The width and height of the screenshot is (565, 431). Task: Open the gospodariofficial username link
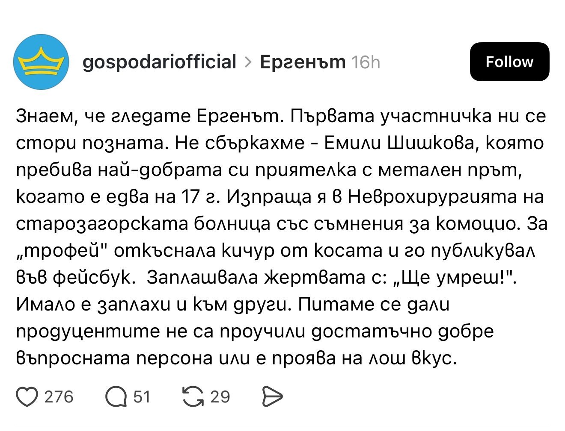click(159, 62)
